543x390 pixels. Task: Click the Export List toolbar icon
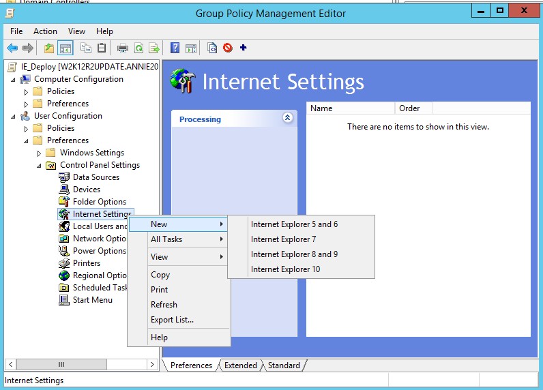point(154,48)
